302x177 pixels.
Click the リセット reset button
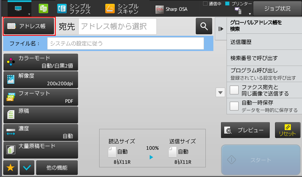[x=288, y=130]
